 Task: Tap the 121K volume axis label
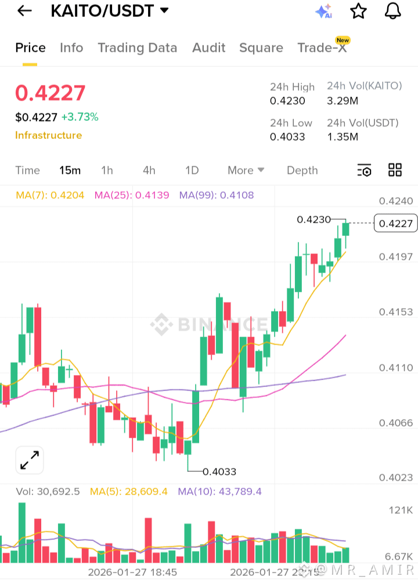[401, 510]
